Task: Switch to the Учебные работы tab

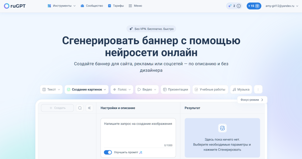Action: (x=210, y=90)
